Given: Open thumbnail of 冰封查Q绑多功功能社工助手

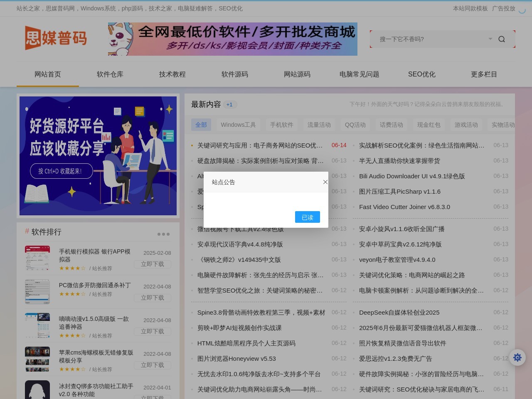Looking at the screenshot, I should [x=37, y=389].
